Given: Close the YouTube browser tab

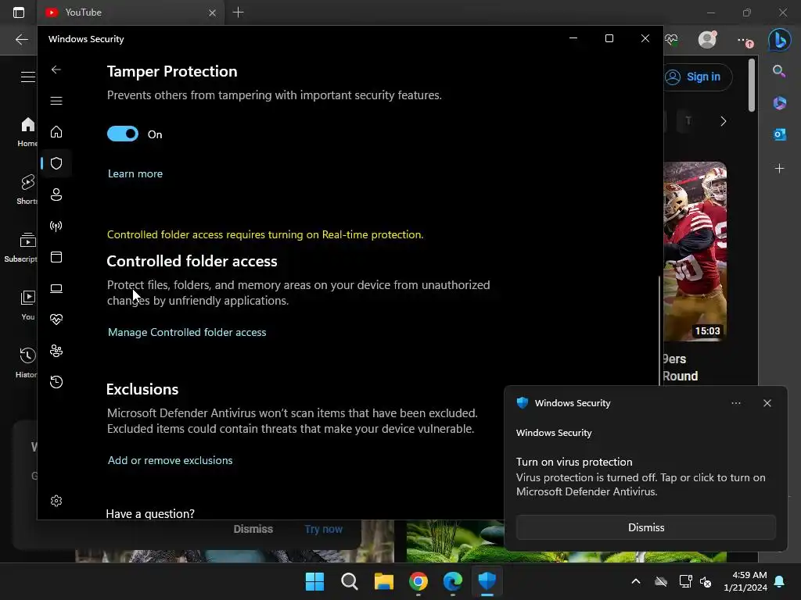Looking at the screenshot, I should tap(212, 12).
